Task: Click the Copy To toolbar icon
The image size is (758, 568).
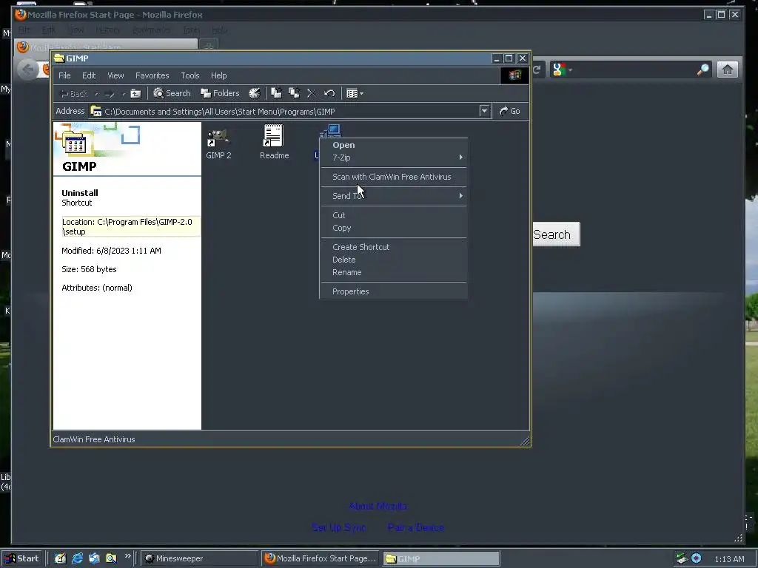Action: coord(294,93)
